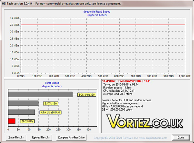Screen dimensions: 194x143
Task: Click the Save Results button
Action: (x=16, y=137)
